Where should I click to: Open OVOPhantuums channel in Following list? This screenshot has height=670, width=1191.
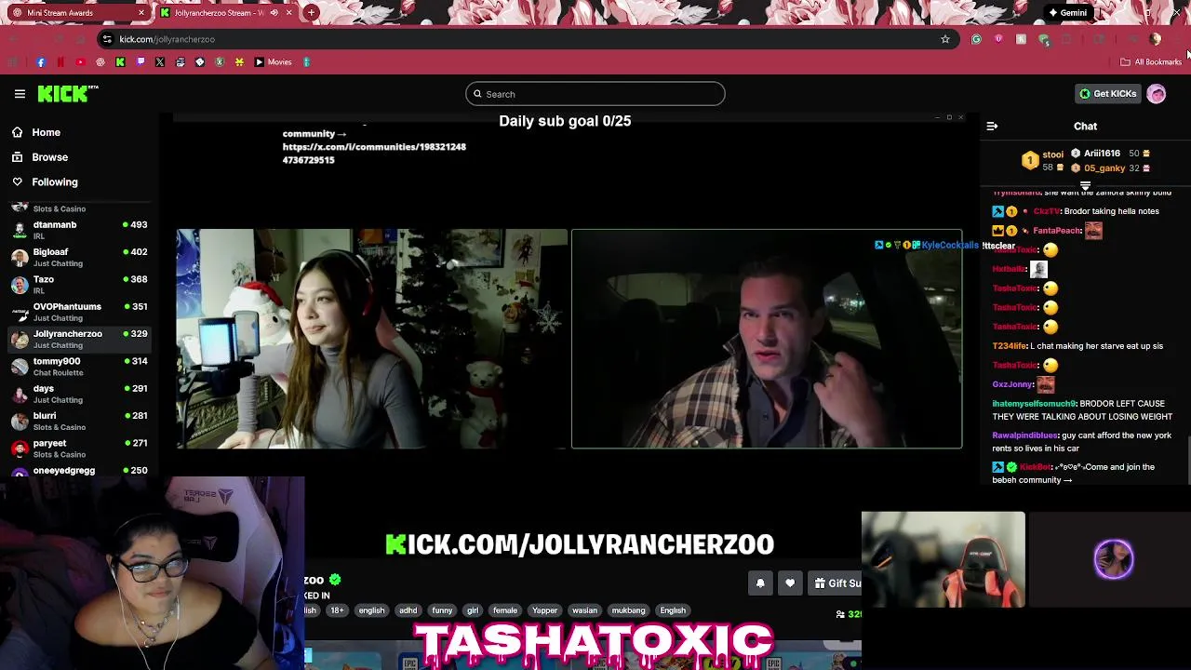79,312
